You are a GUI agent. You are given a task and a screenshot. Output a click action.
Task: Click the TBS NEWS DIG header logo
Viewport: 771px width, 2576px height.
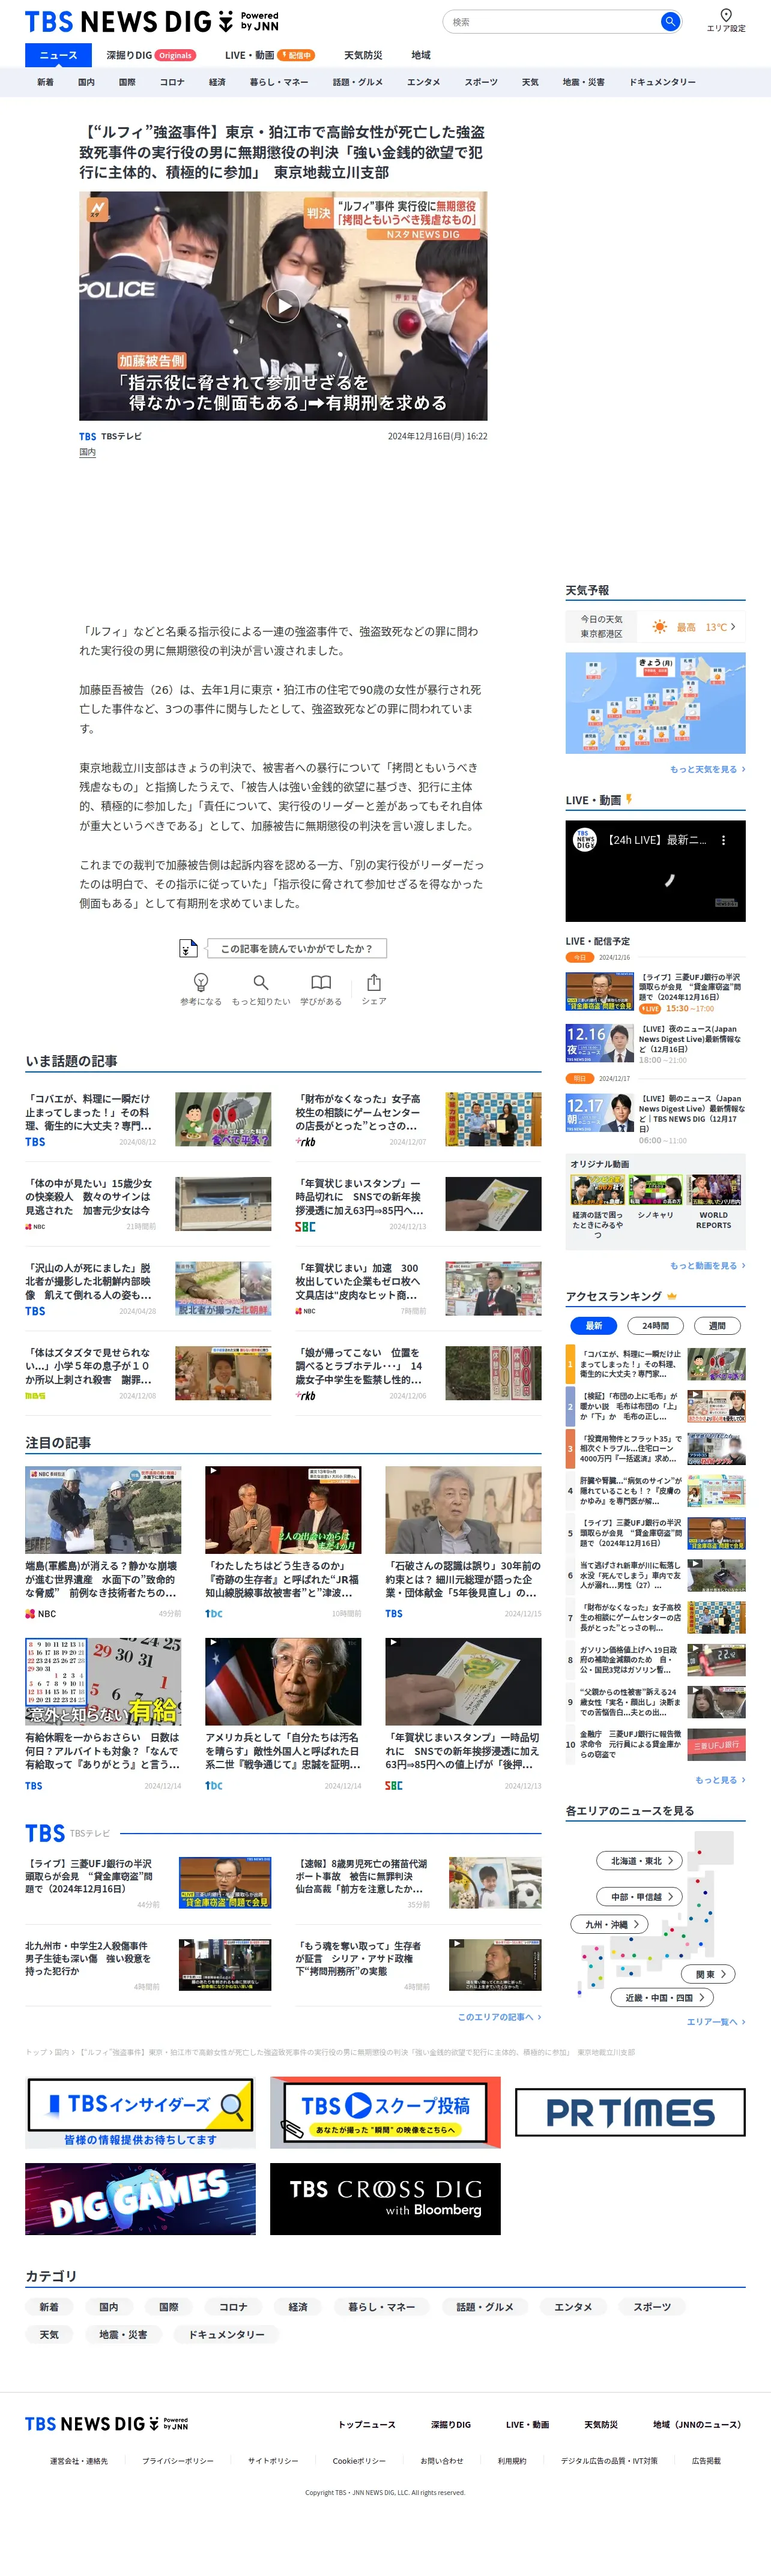(x=151, y=21)
